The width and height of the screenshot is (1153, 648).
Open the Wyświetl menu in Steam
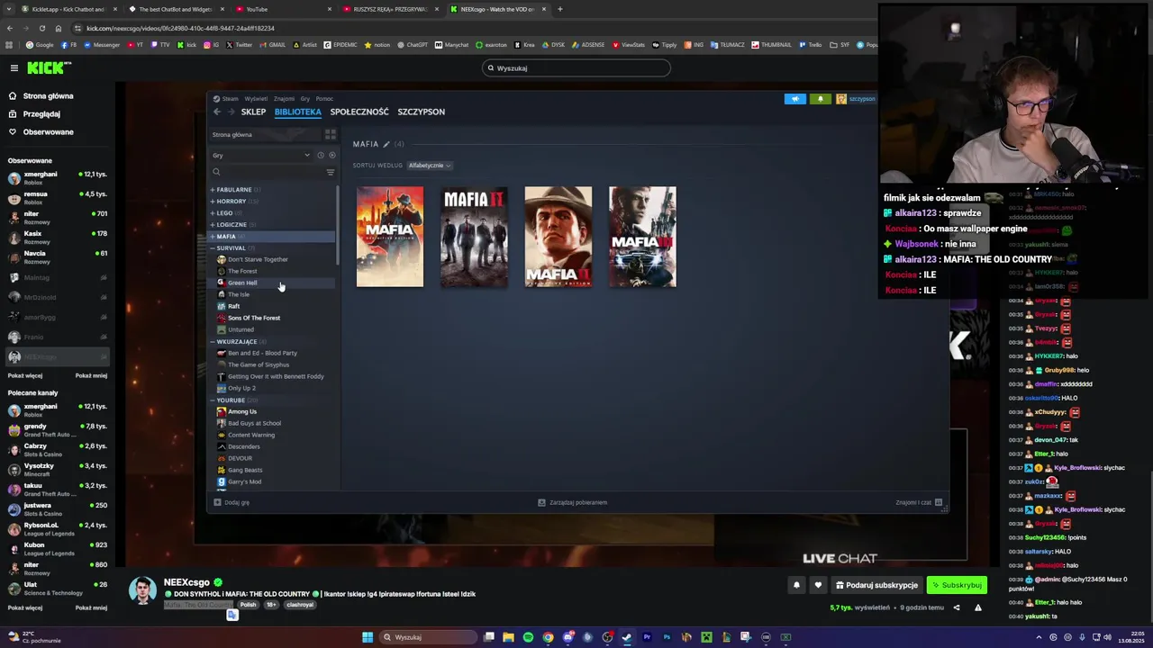pos(256,99)
